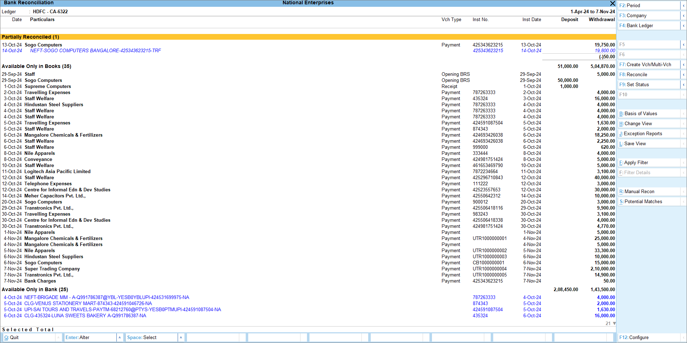Select Change View option
The image size is (687, 343).
(649, 123)
